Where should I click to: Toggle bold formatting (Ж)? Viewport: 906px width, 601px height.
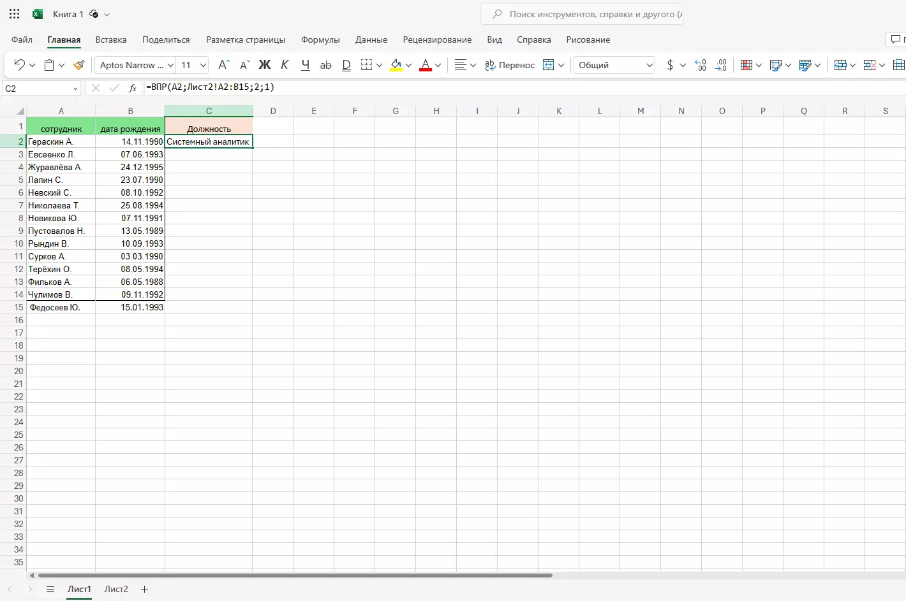[264, 65]
